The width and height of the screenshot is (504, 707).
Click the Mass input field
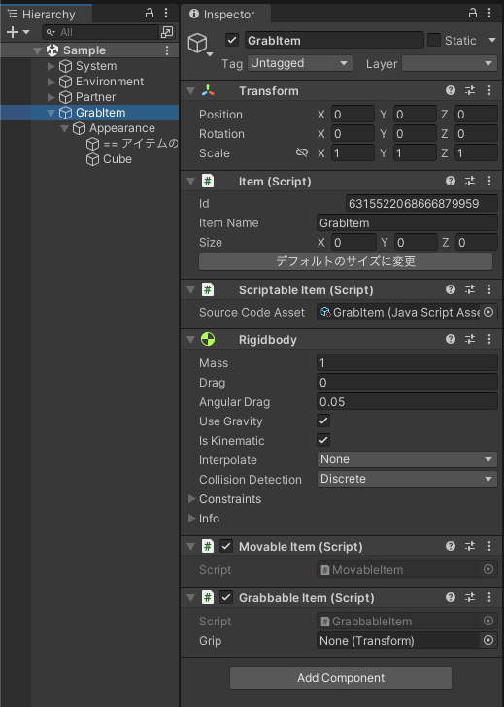[407, 363]
